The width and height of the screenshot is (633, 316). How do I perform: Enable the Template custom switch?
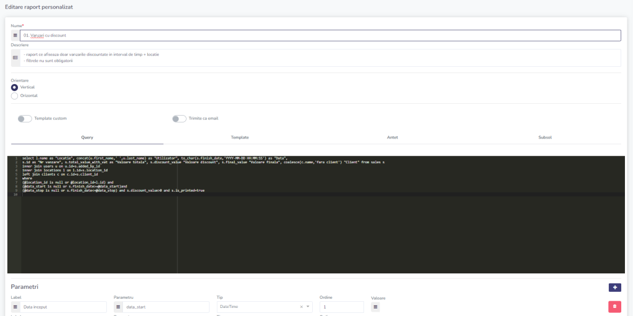pos(25,119)
